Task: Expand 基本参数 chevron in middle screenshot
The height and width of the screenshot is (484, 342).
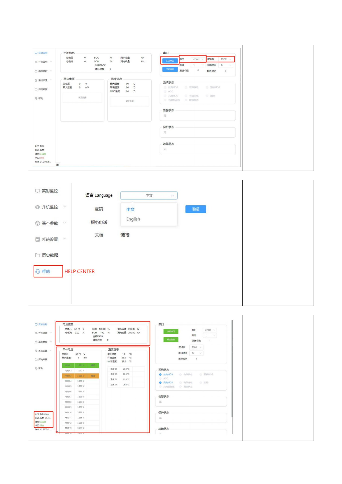Action: tap(65, 223)
